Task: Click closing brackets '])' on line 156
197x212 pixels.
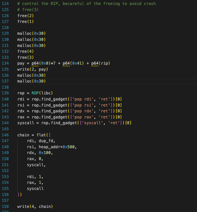Action: pos(20,195)
